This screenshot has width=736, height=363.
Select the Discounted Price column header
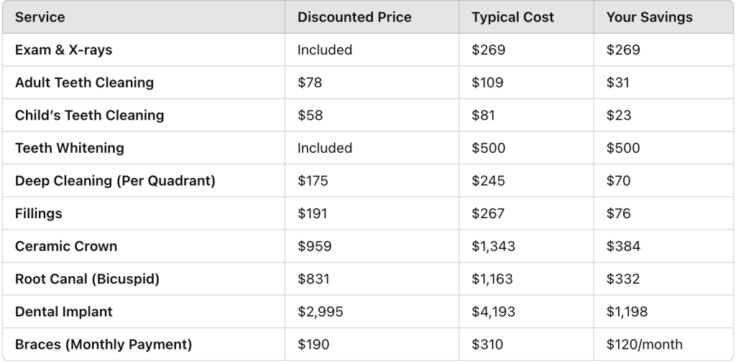354,17
